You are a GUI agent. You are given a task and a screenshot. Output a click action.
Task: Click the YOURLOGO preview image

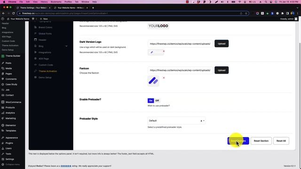point(158,26)
